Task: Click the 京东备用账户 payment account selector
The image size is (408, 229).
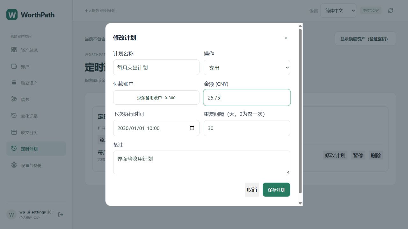Action: click(156, 98)
